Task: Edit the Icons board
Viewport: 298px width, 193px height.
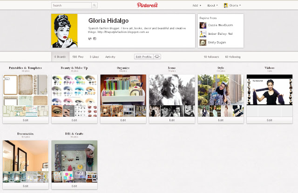Action: pyautogui.click(x=172, y=120)
